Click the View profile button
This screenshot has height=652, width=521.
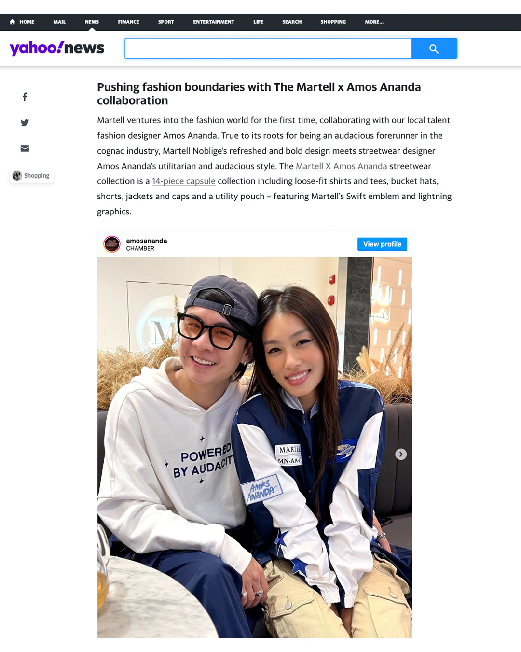(382, 244)
